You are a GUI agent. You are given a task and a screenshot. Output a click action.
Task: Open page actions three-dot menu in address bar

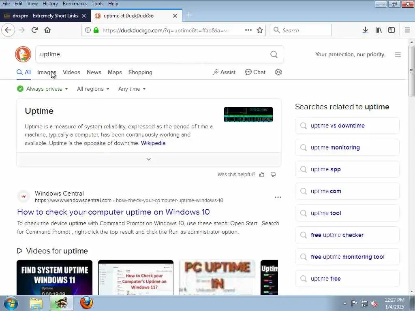tap(248, 30)
